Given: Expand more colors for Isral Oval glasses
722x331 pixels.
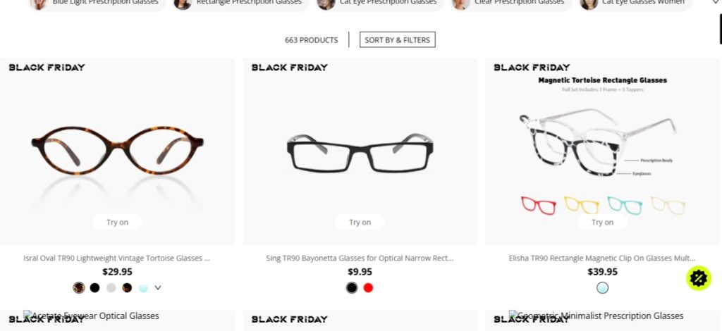Looking at the screenshot, I should (x=158, y=287).
